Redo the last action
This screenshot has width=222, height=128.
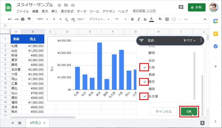(x=16, y=19)
